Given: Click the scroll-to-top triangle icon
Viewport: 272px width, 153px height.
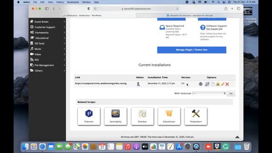Looking at the screenshot, I should [237, 137].
